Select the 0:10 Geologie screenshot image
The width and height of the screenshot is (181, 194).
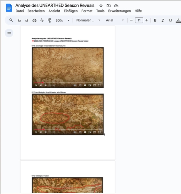coord(68,68)
